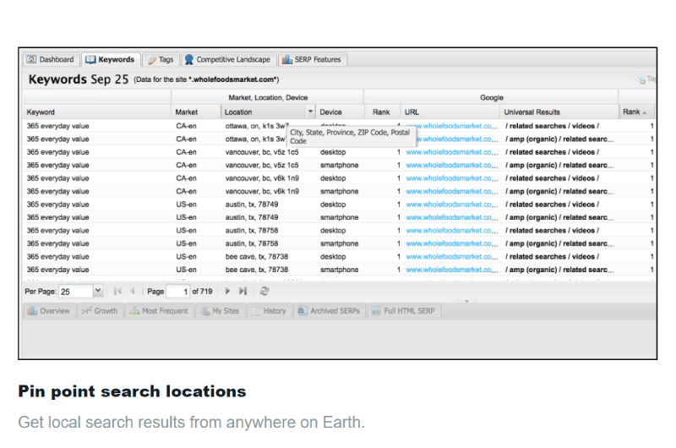Refresh the keywords table
Viewport: 676px width, 448px height.
click(x=264, y=292)
